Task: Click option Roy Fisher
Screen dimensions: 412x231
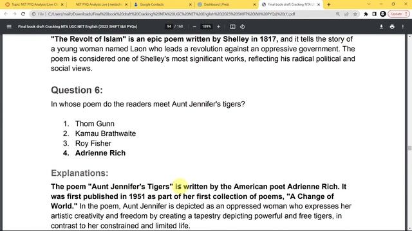Action: (x=93, y=143)
